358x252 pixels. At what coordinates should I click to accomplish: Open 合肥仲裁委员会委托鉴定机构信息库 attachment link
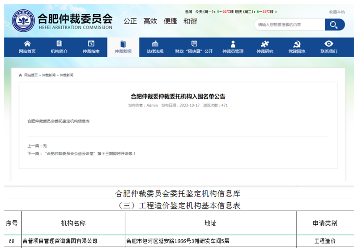point(59,121)
